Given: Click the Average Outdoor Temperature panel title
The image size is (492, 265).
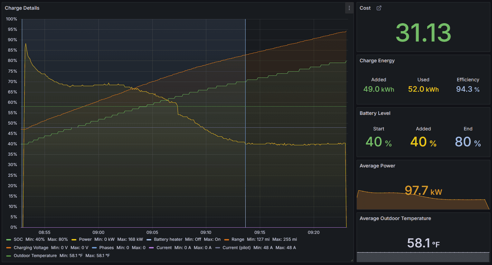Looking at the screenshot, I should point(395,218).
